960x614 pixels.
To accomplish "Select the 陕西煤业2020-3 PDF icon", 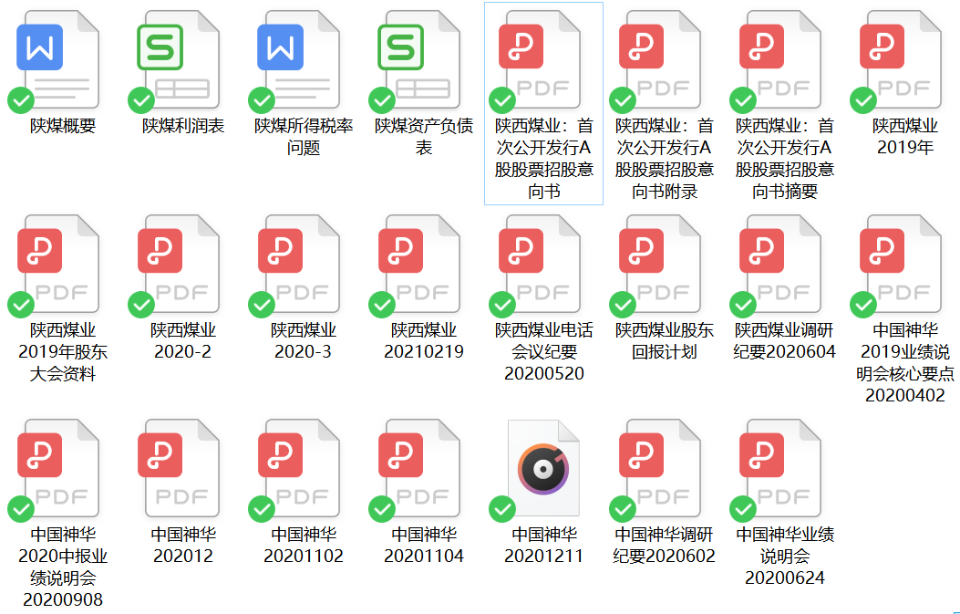I will pos(299,264).
